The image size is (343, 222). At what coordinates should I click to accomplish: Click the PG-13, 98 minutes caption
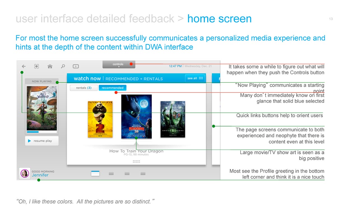(x=136, y=154)
